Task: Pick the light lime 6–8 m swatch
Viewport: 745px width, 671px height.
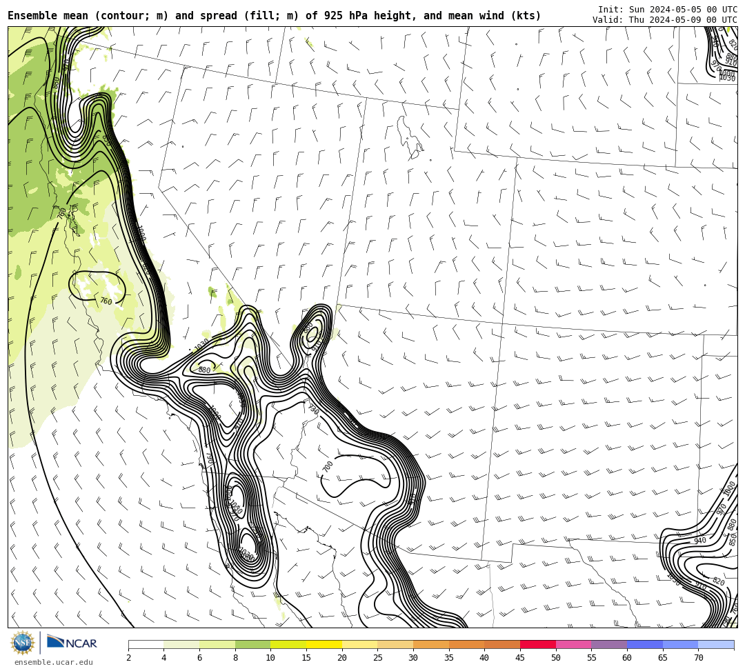Action: [x=217, y=644]
